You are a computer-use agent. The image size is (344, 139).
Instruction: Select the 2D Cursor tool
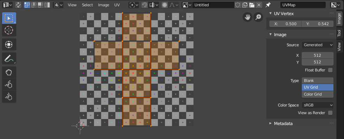click(9, 30)
